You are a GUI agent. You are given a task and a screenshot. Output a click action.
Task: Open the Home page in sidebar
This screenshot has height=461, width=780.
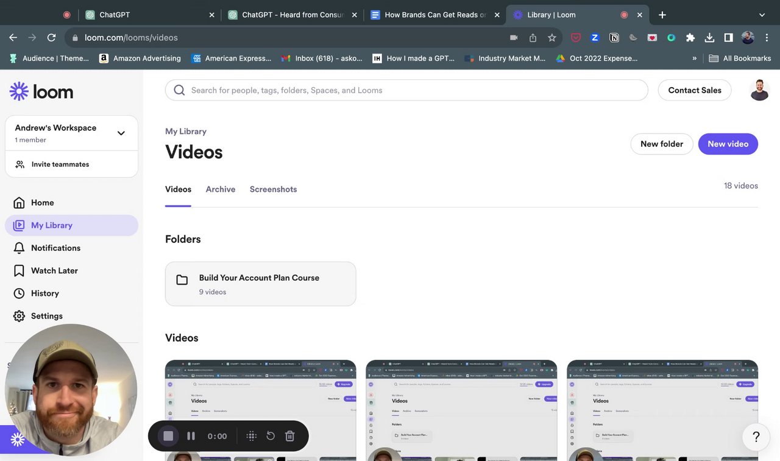(72, 203)
